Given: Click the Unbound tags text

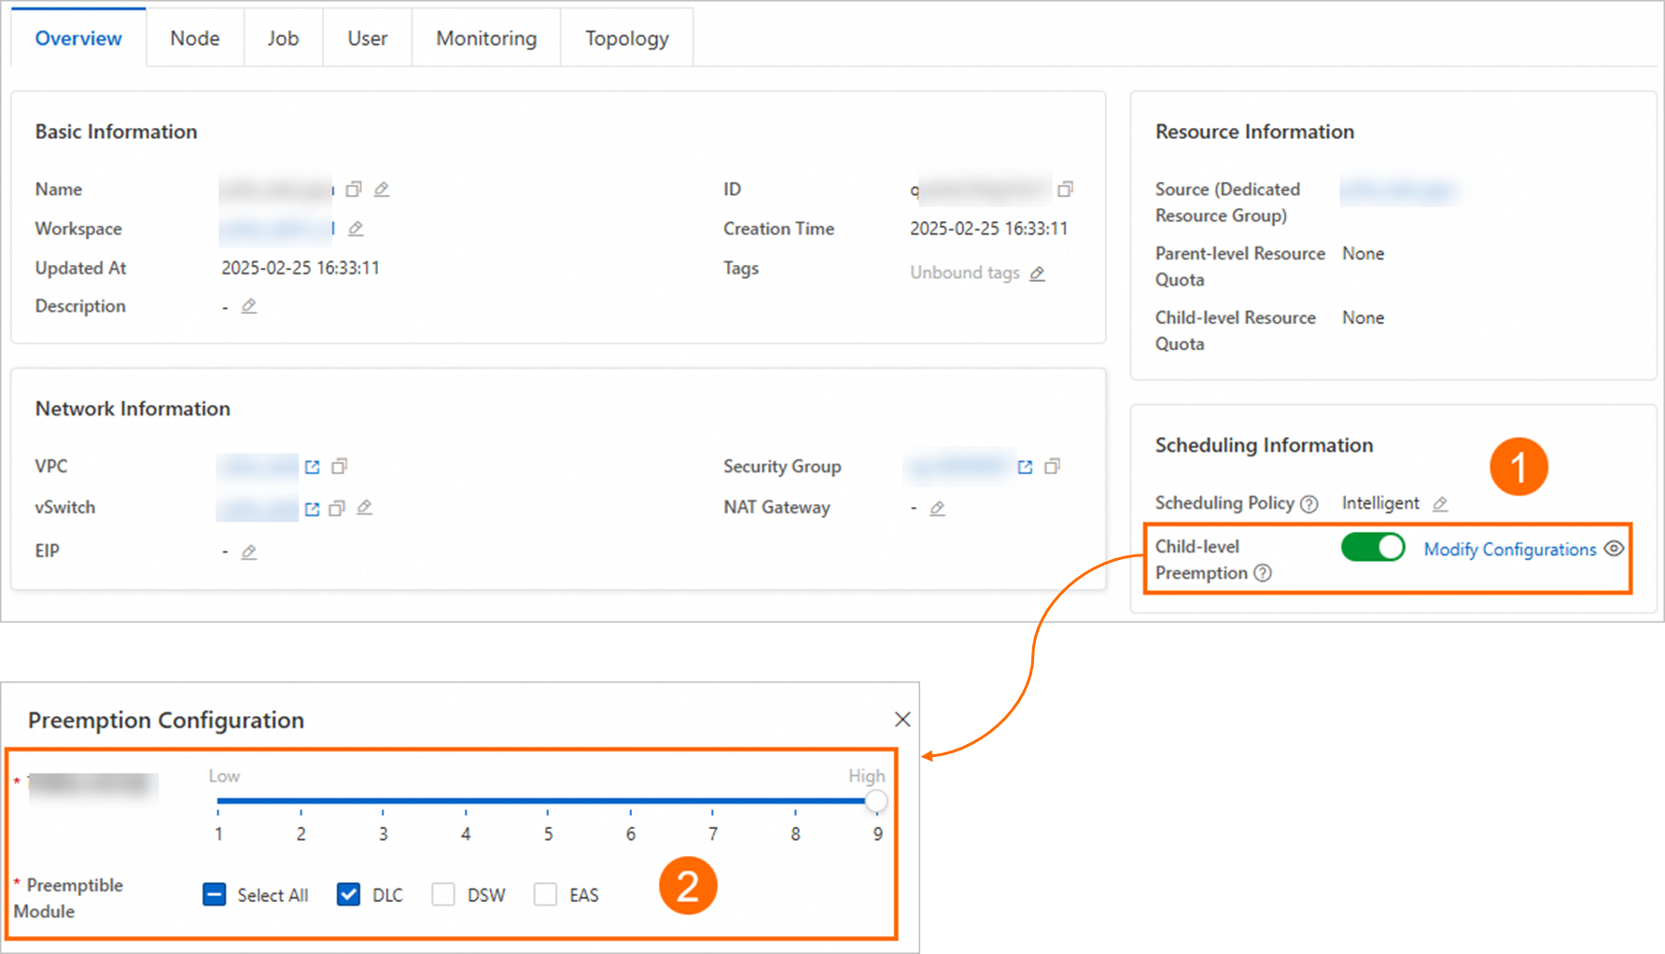Looking at the screenshot, I should (x=965, y=273).
